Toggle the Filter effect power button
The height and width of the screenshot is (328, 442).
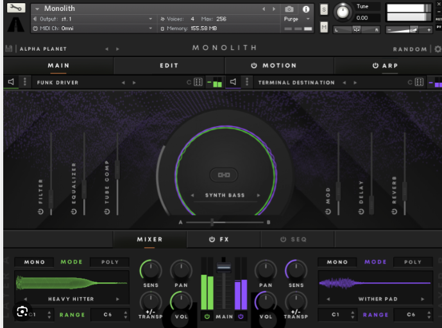click(40, 212)
